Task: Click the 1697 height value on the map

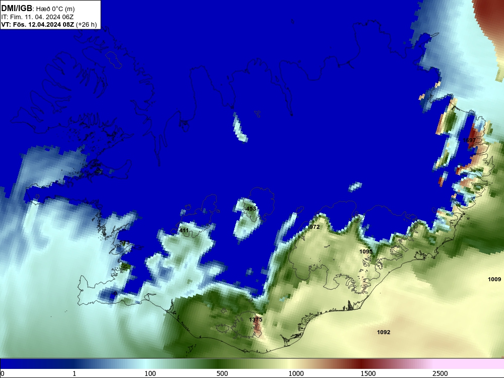Action: coord(469,140)
